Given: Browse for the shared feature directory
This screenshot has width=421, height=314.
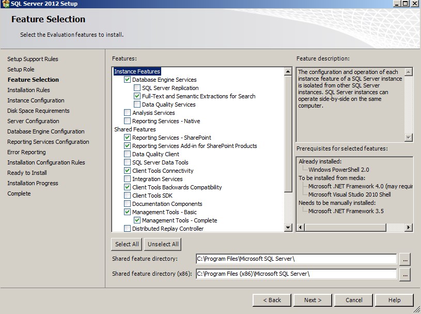Looking at the screenshot, I should click(x=405, y=259).
